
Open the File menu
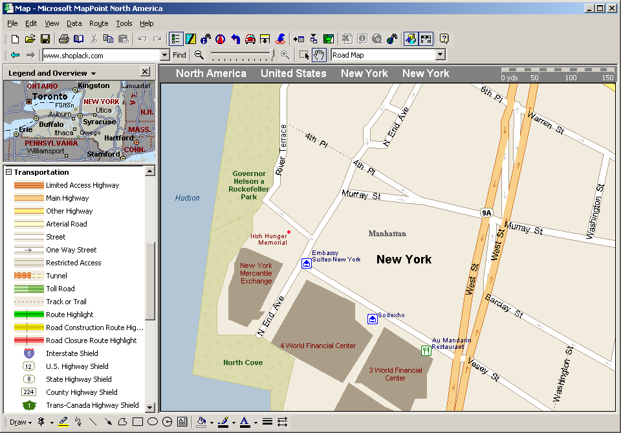point(12,23)
